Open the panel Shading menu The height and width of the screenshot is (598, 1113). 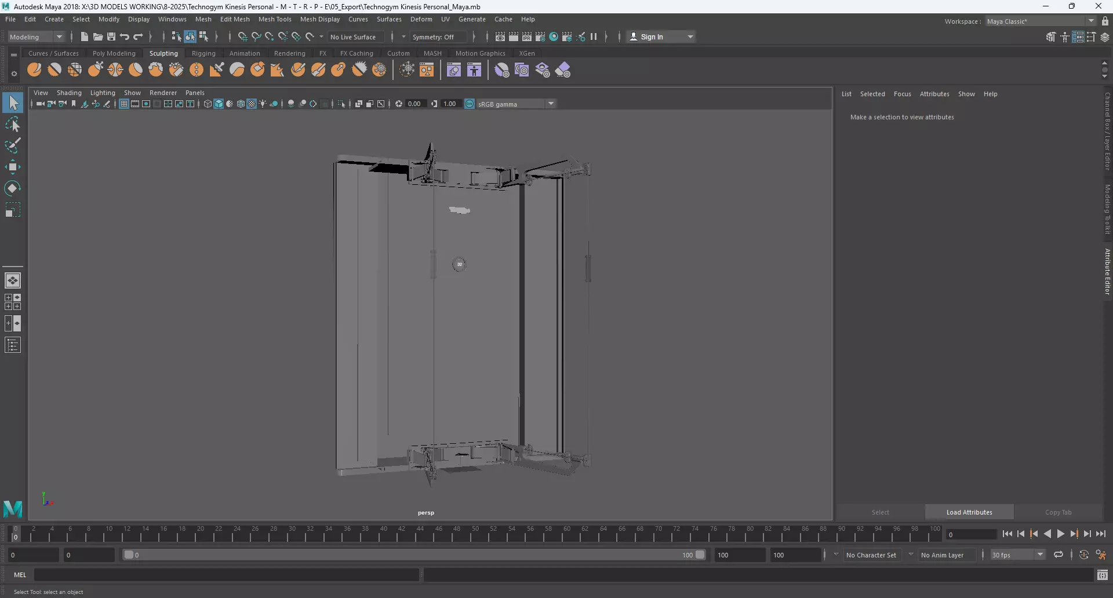(69, 93)
